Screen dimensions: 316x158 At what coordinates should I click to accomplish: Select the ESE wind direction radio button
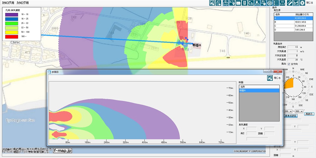[x=307, y=93]
